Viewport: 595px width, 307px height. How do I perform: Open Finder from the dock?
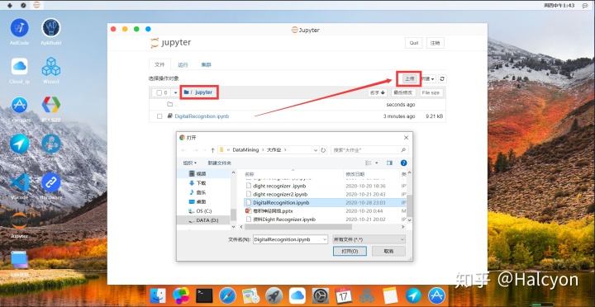158,295
